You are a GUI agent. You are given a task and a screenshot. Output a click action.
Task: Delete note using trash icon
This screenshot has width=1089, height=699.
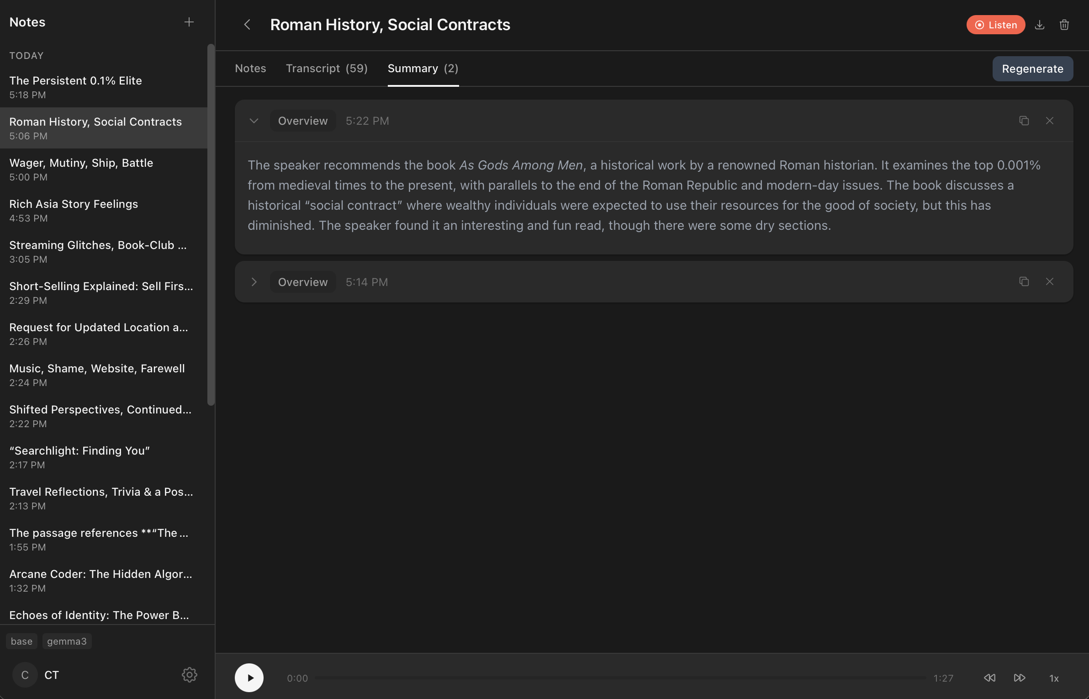click(x=1064, y=25)
